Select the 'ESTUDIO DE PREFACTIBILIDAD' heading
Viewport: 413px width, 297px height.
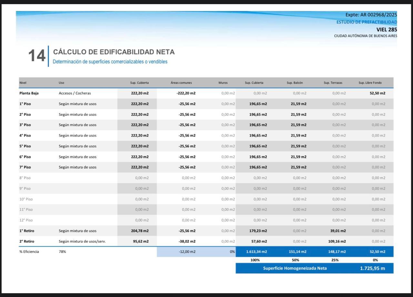[x=367, y=22]
